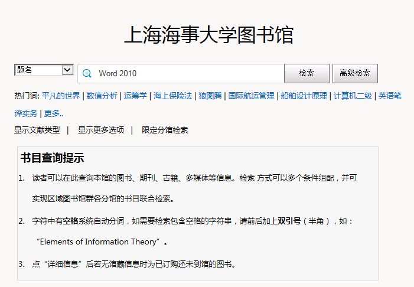Screen dimensions: 414x287
Task: Open 高级检索 advanced search
Action: [x=355, y=73]
